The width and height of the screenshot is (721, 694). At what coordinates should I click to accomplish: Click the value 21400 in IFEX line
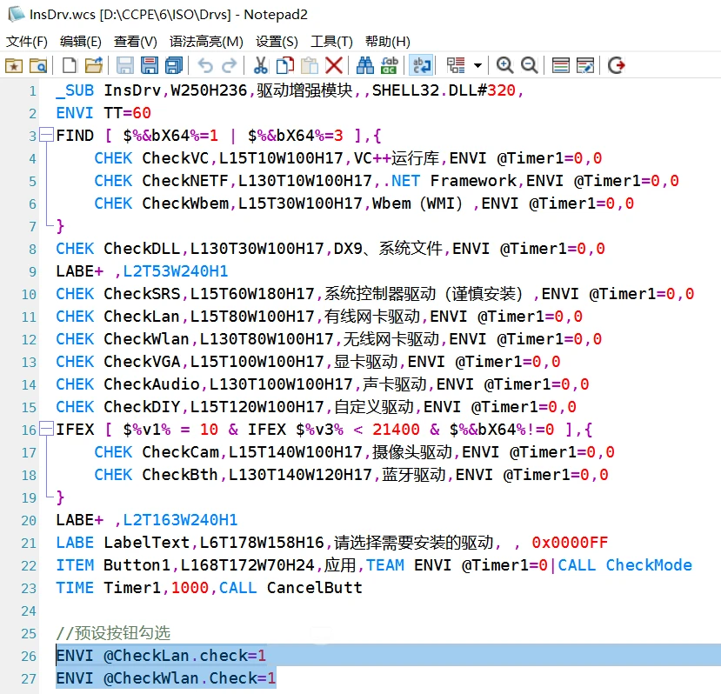[x=396, y=430]
